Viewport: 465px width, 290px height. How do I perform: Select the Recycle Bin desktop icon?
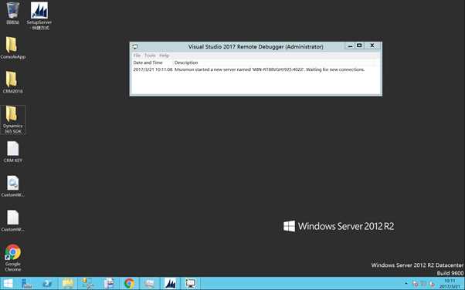coord(13,13)
